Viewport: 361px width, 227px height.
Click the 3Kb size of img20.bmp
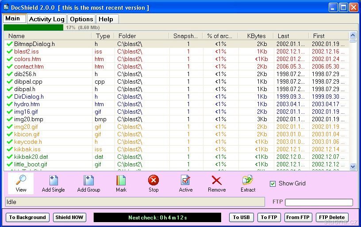tap(262, 119)
